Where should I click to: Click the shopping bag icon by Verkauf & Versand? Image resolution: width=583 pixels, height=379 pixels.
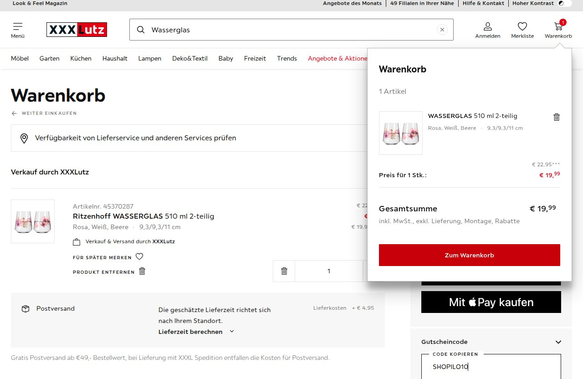click(x=77, y=242)
